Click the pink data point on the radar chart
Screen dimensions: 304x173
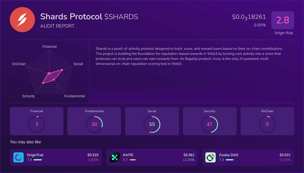[x=62, y=70]
